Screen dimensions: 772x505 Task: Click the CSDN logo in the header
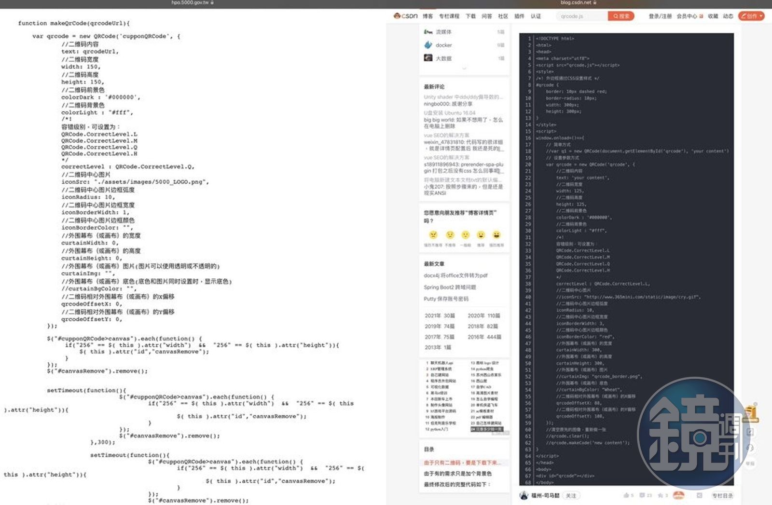(x=405, y=16)
